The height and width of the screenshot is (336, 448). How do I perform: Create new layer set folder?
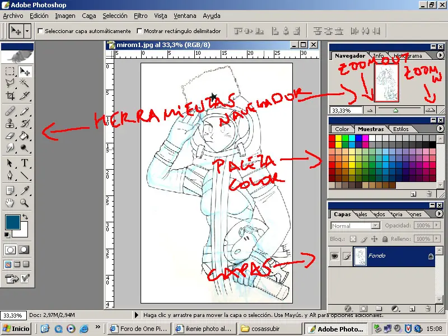(x=379, y=309)
